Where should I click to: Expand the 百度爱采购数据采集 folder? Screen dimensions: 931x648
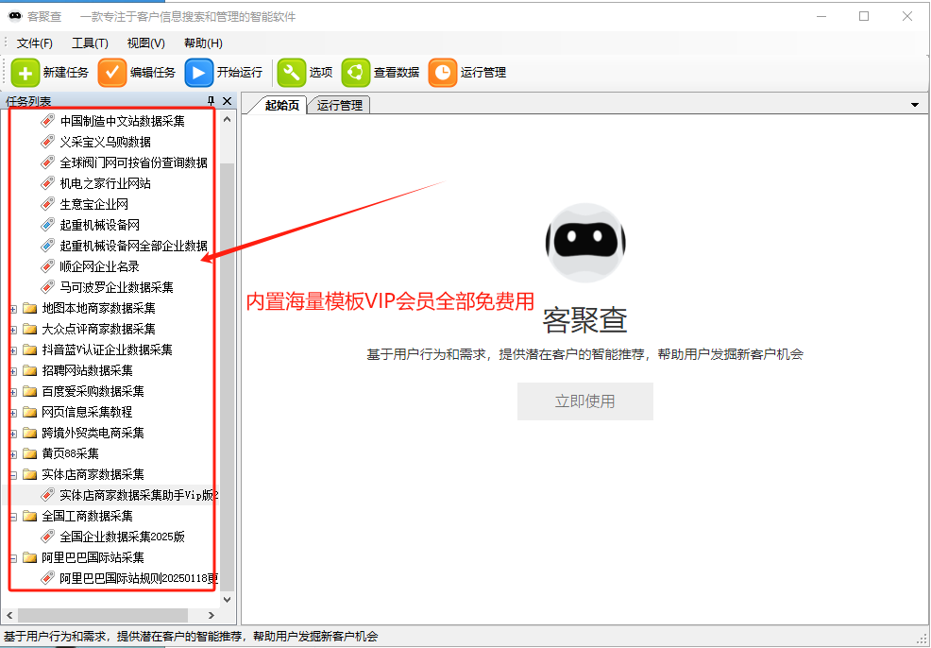pyautogui.click(x=13, y=392)
